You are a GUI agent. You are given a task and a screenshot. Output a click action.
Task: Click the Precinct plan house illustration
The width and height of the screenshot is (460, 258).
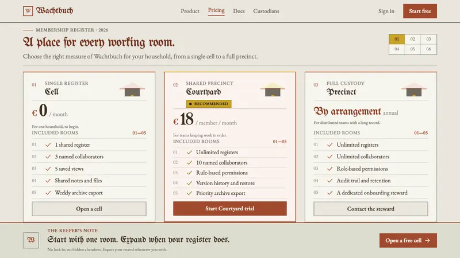414,89
